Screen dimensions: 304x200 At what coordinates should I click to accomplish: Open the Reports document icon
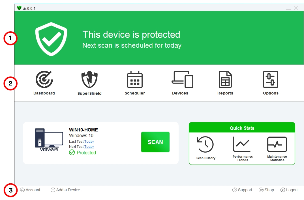pyautogui.click(x=225, y=79)
